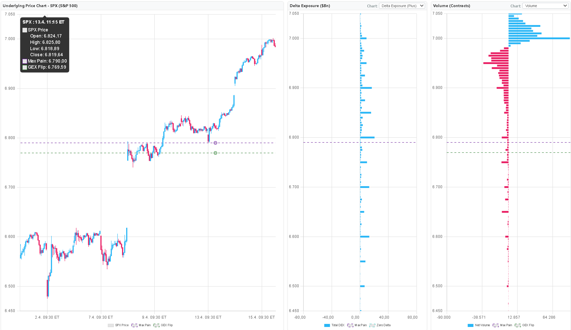Click the Net Volume legend label text

[x=482, y=325]
